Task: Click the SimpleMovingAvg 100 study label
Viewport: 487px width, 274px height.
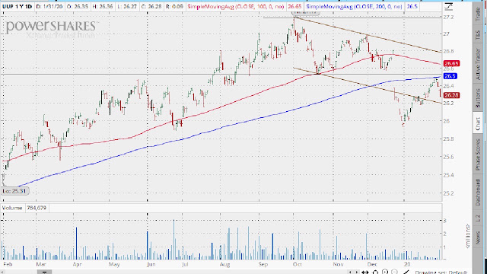Action: [236, 6]
